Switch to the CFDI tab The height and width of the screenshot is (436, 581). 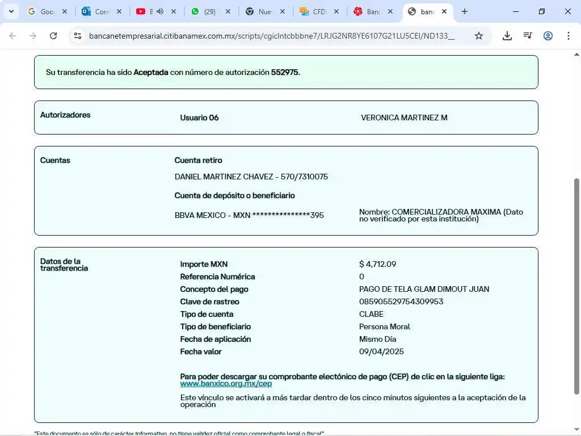coord(315,11)
